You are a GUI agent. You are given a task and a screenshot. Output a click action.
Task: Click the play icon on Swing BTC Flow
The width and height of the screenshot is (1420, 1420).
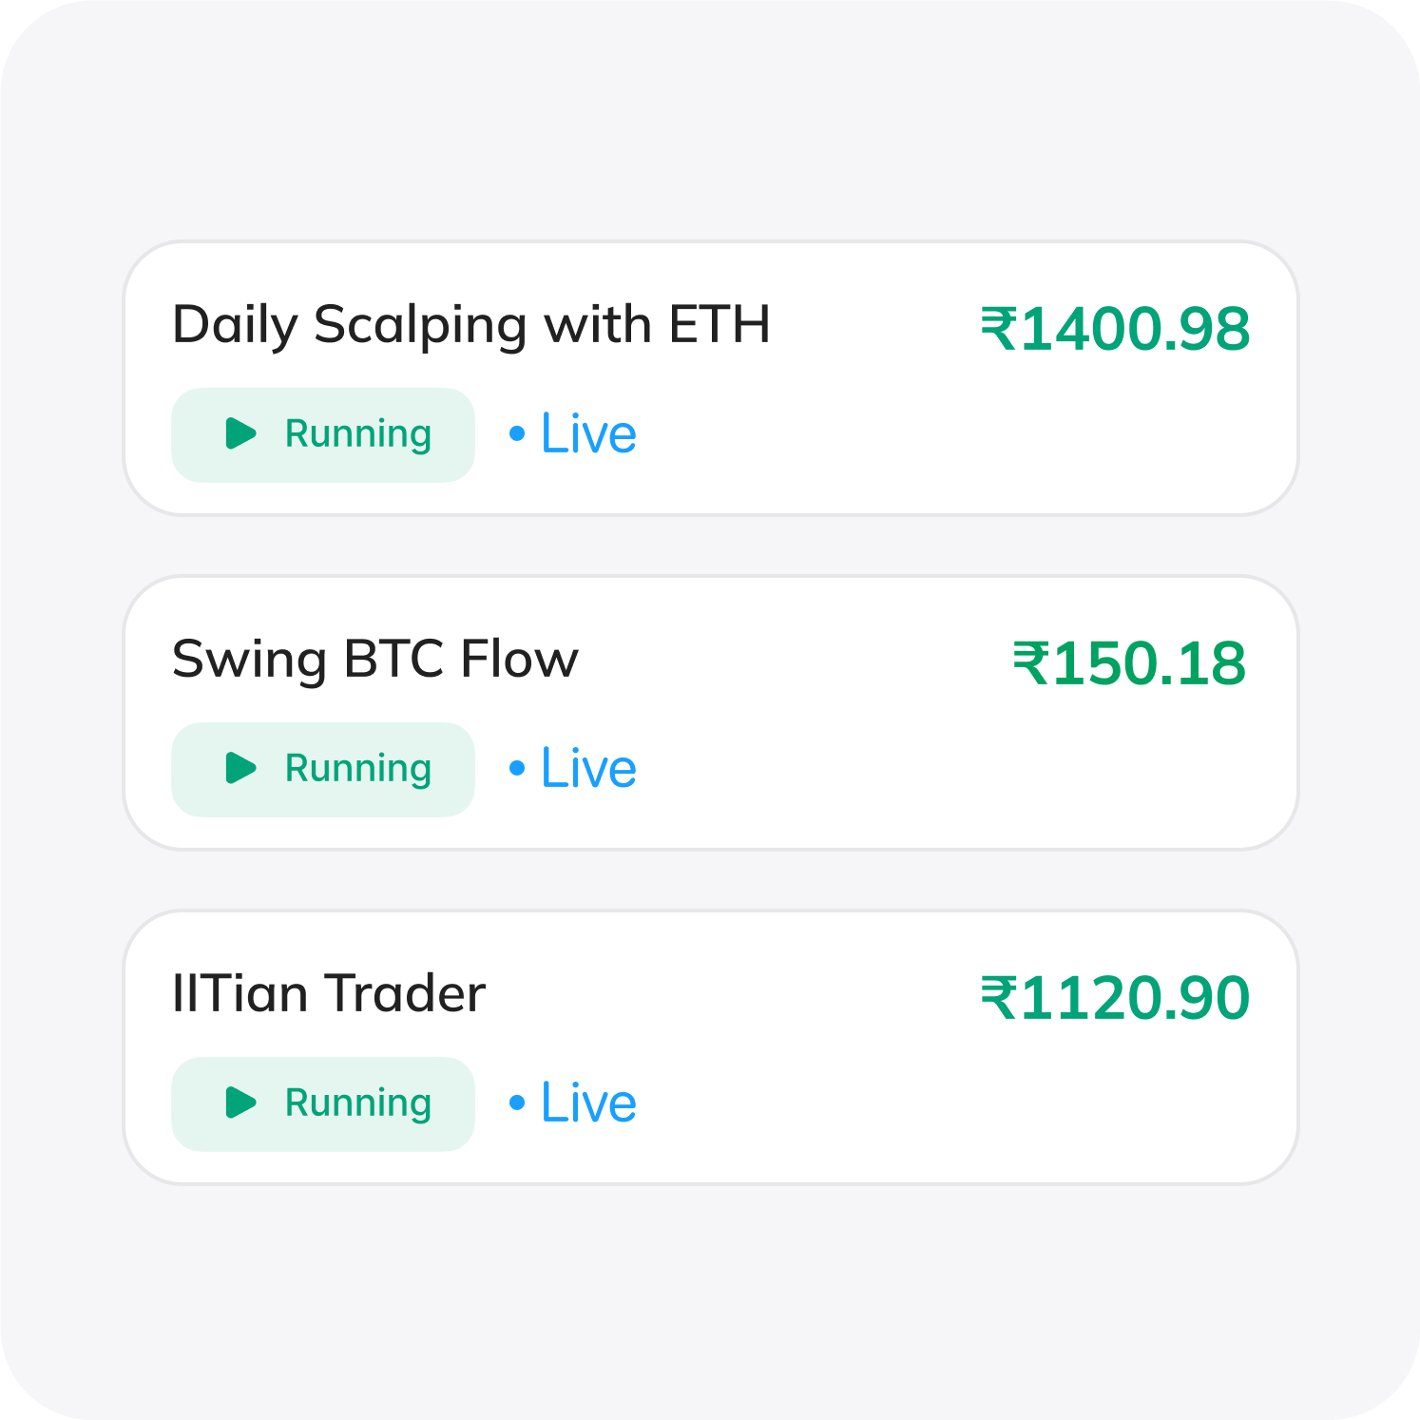(x=240, y=768)
